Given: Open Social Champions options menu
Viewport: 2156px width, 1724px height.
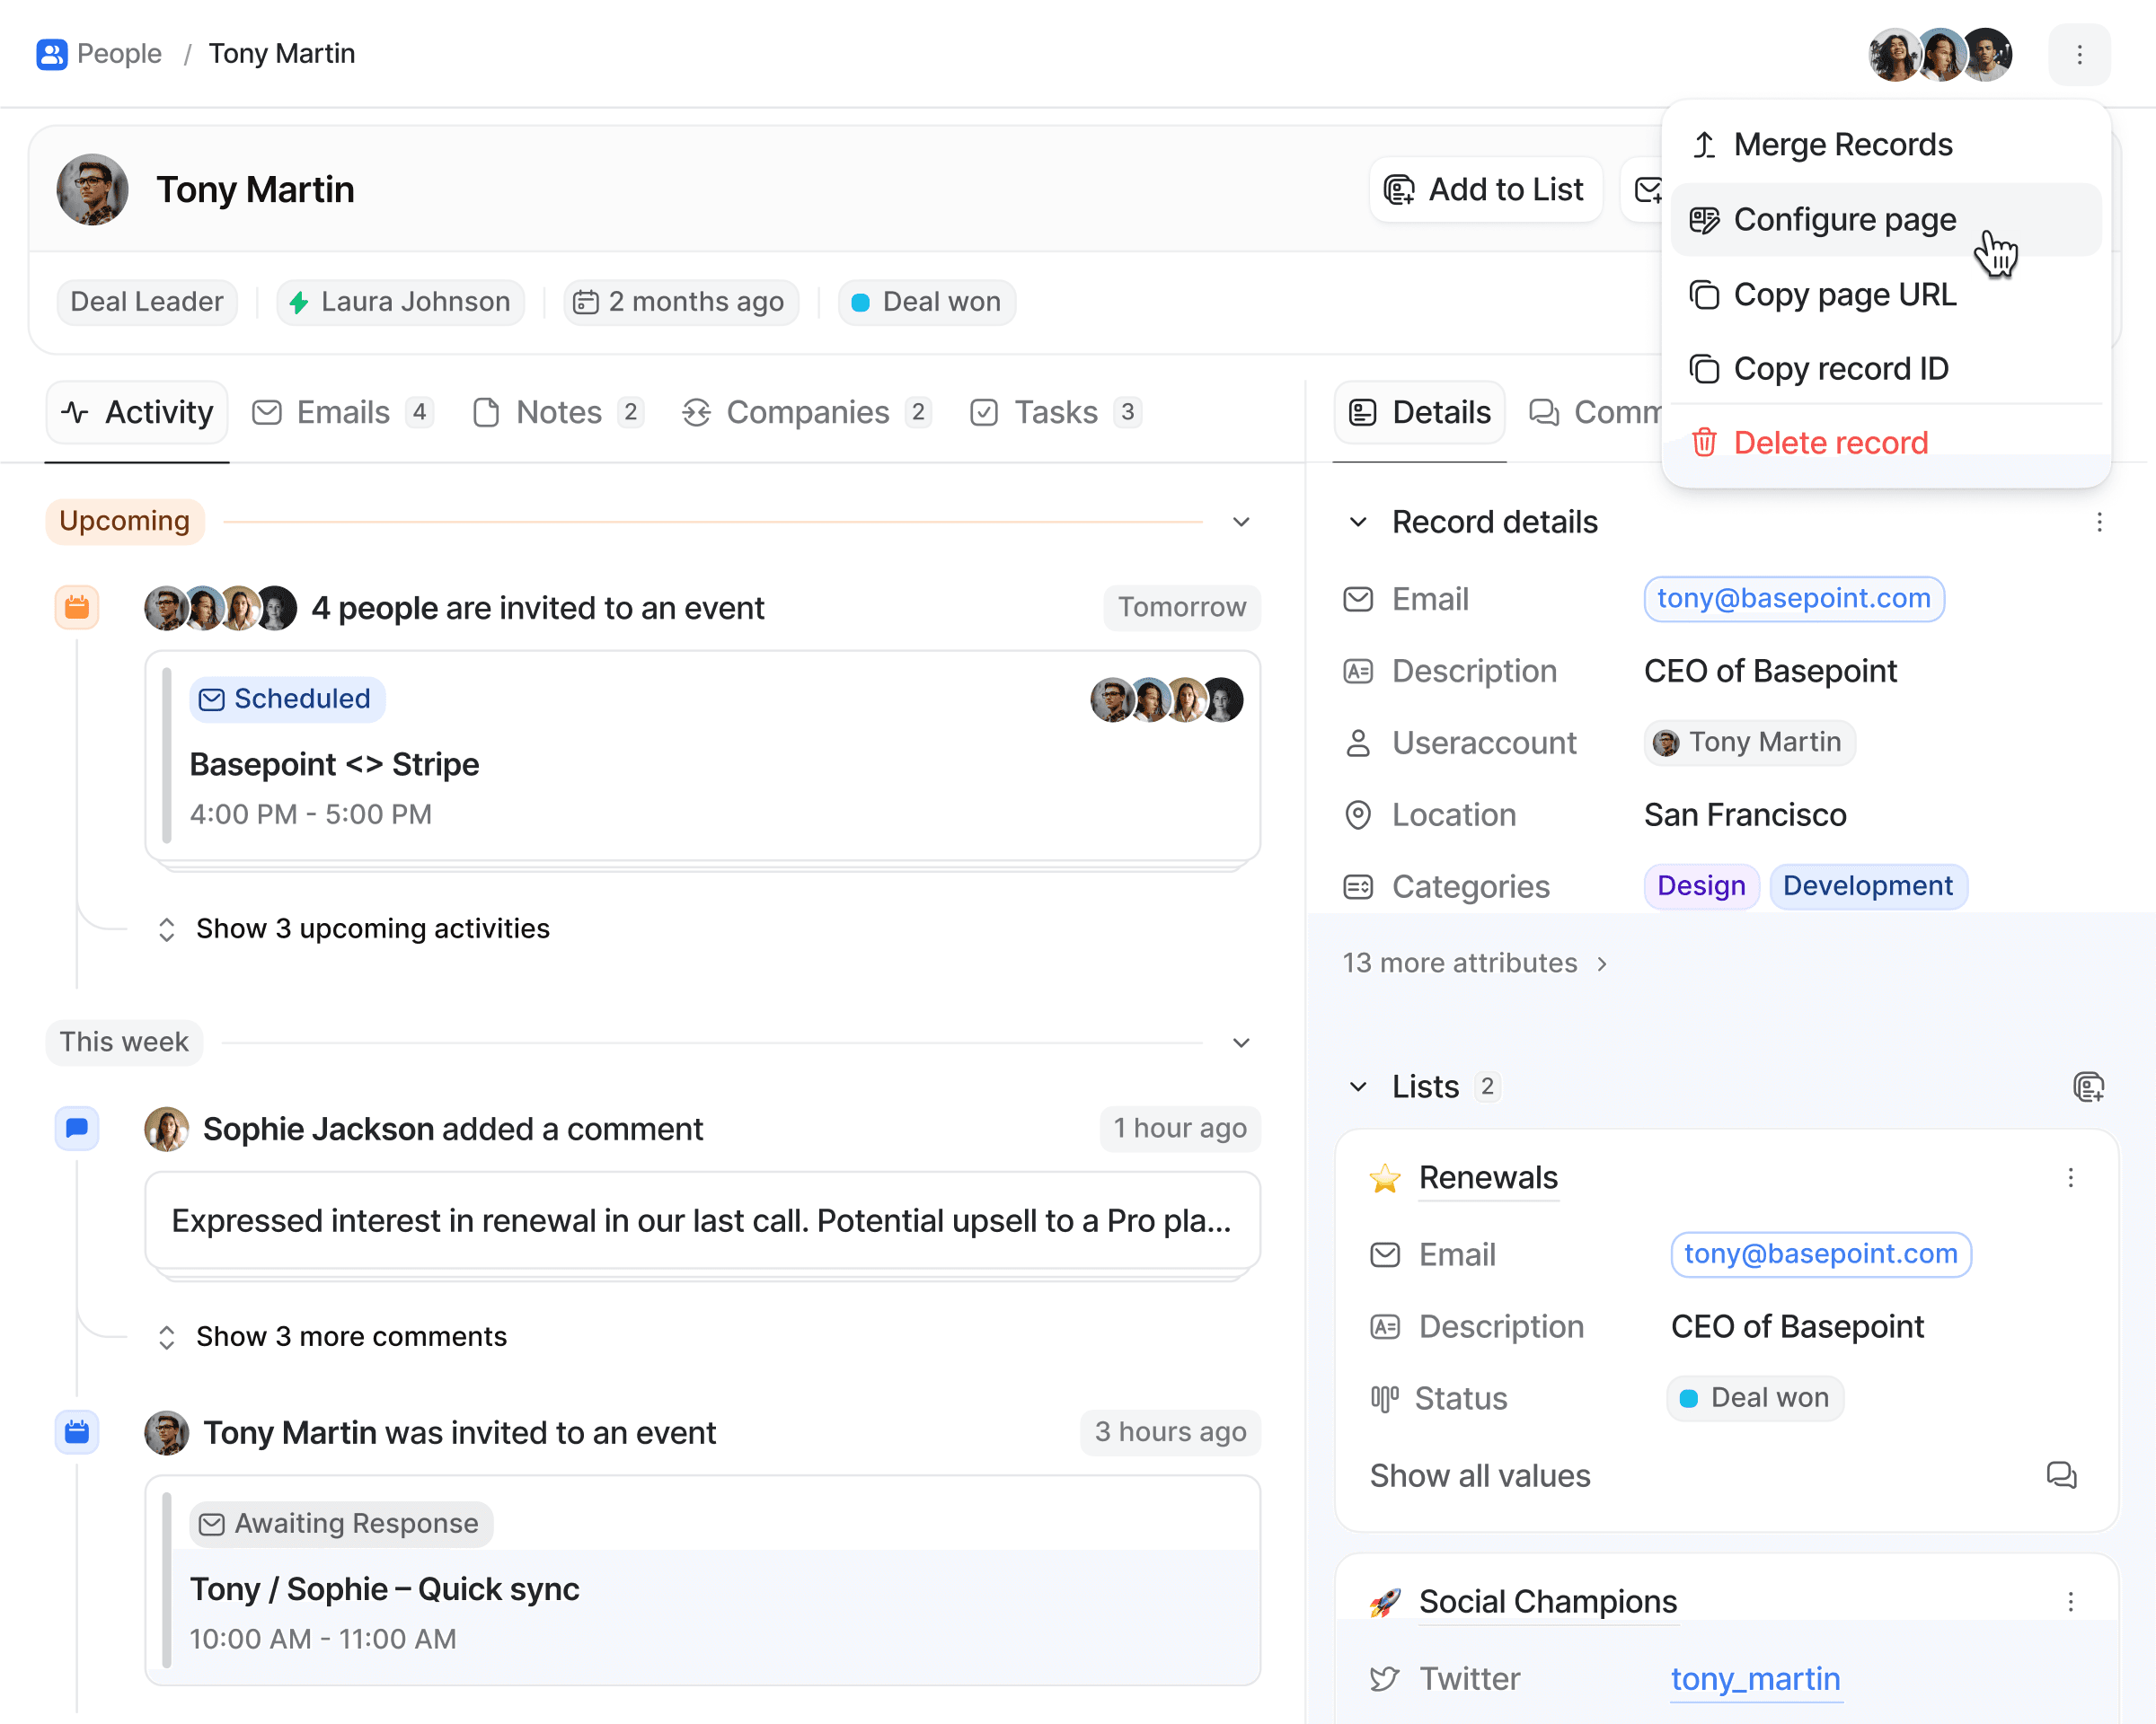Looking at the screenshot, I should 2070,1601.
